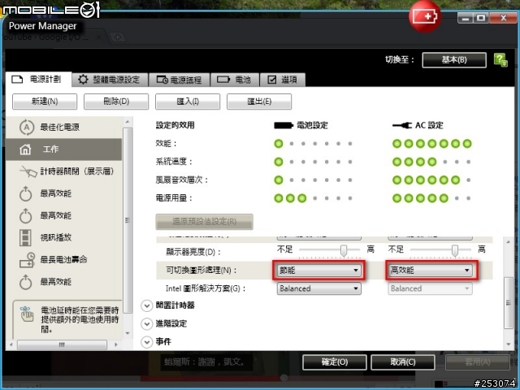The image size is (520, 390).
Task: Click the battery icon on 電池 tab
Action: click(223, 80)
